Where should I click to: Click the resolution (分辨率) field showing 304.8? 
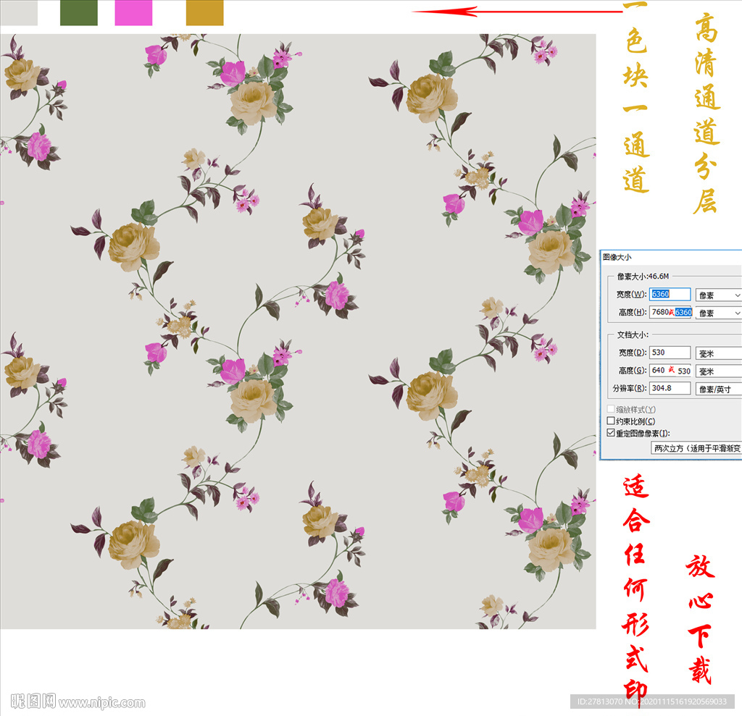point(670,389)
